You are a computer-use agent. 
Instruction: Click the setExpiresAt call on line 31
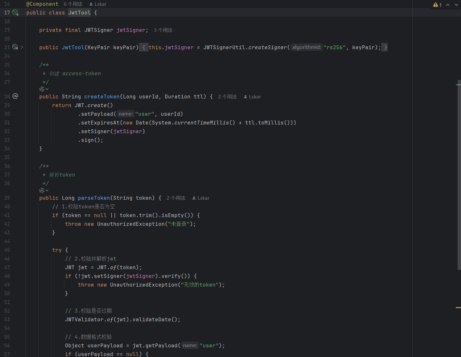click(x=100, y=123)
